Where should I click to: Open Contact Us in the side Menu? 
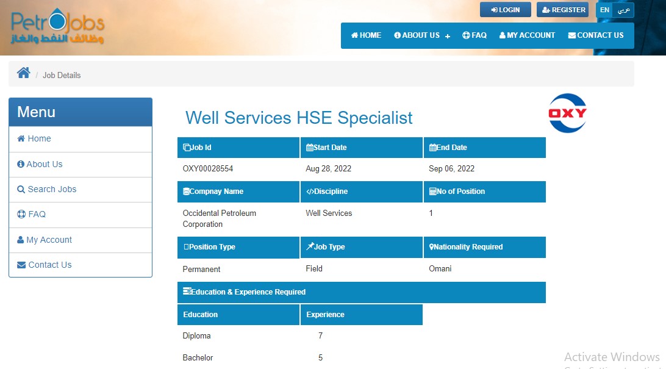81,265
